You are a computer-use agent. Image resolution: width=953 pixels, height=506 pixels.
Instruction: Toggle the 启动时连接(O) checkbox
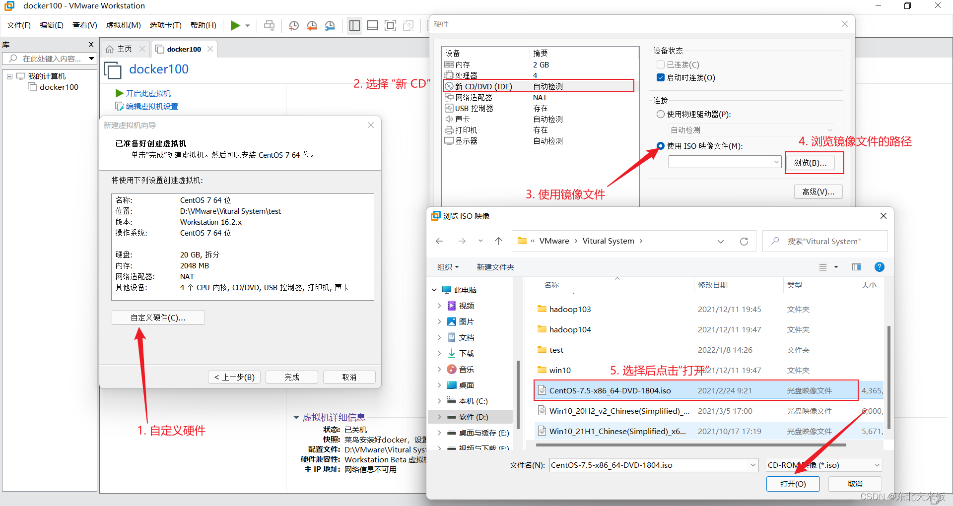[x=661, y=77]
